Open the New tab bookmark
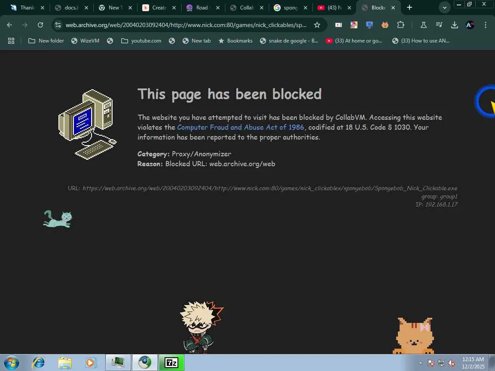Image resolution: width=495 pixels, height=371 pixels. tap(197, 41)
